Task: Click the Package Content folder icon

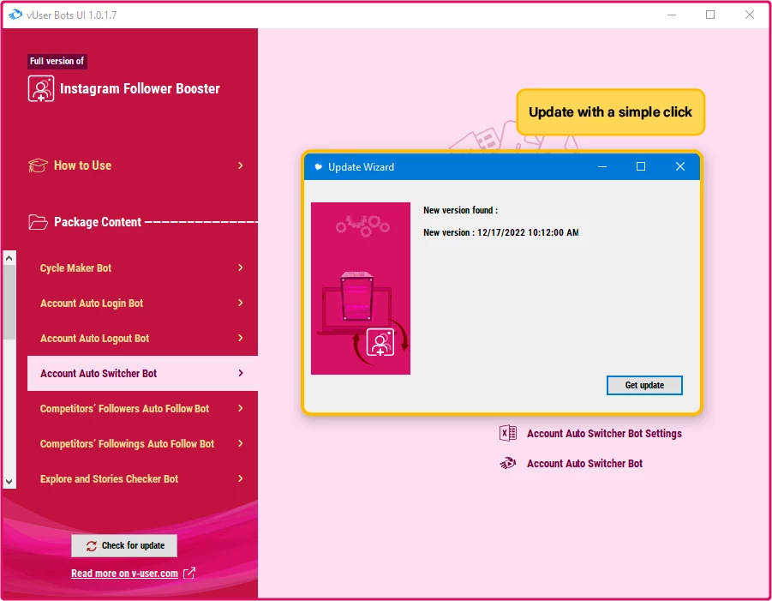Action: tap(38, 222)
